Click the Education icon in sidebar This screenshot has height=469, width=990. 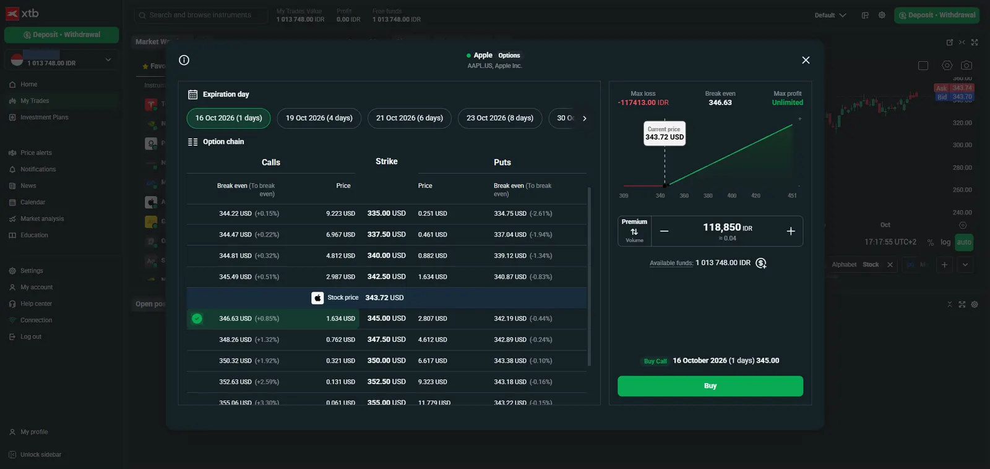[x=12, y=235]
